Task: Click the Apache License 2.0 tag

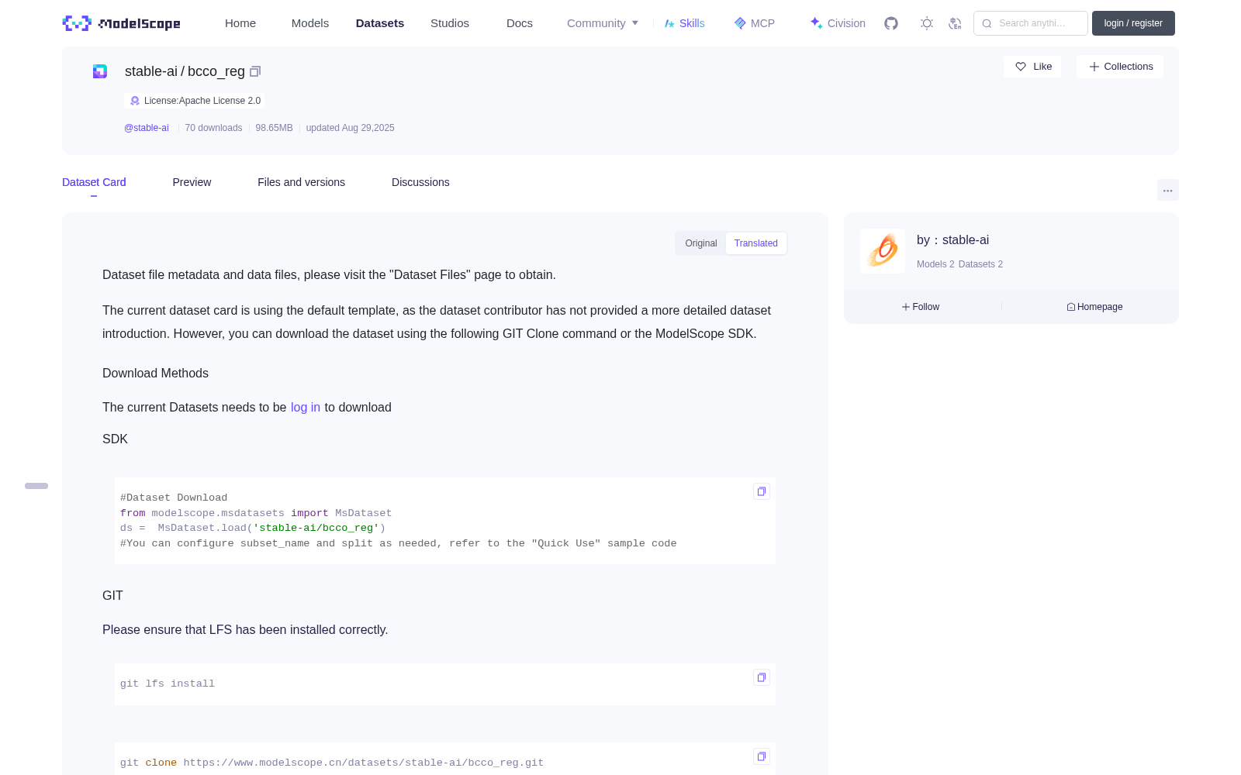Action: coord(195,101)
